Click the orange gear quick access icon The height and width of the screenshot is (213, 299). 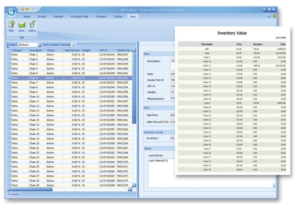point(27,9)
